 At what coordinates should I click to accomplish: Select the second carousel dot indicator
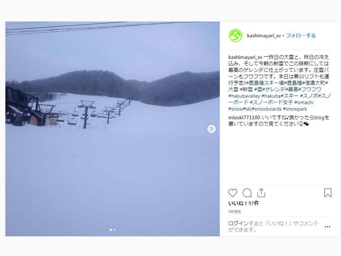114,230
